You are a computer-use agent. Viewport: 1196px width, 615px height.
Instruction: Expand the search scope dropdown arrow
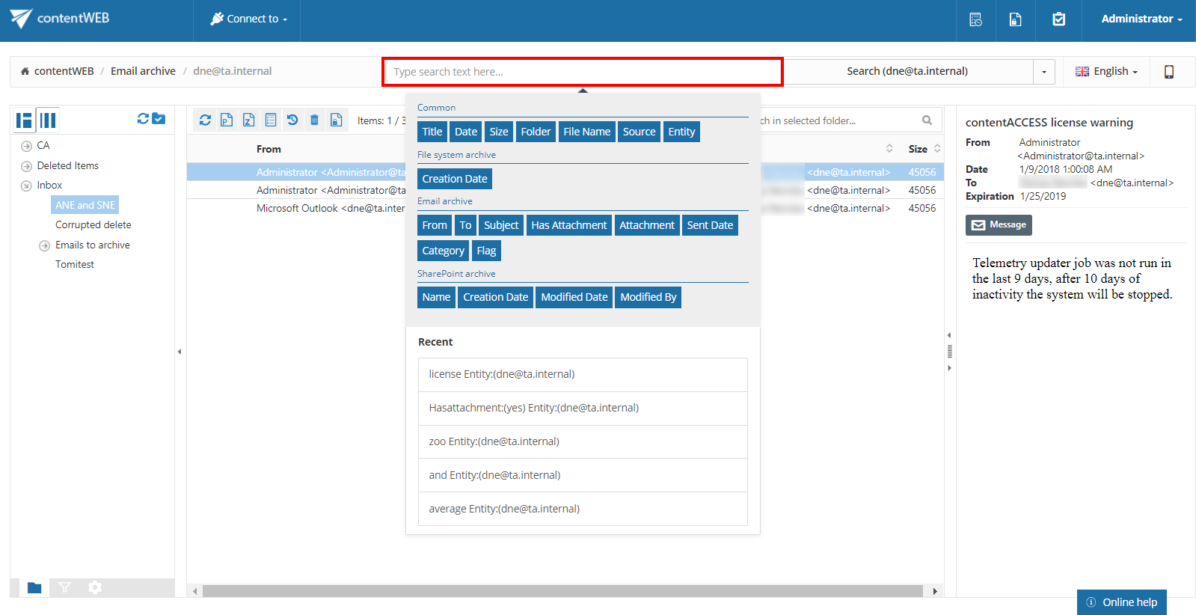1044,72
